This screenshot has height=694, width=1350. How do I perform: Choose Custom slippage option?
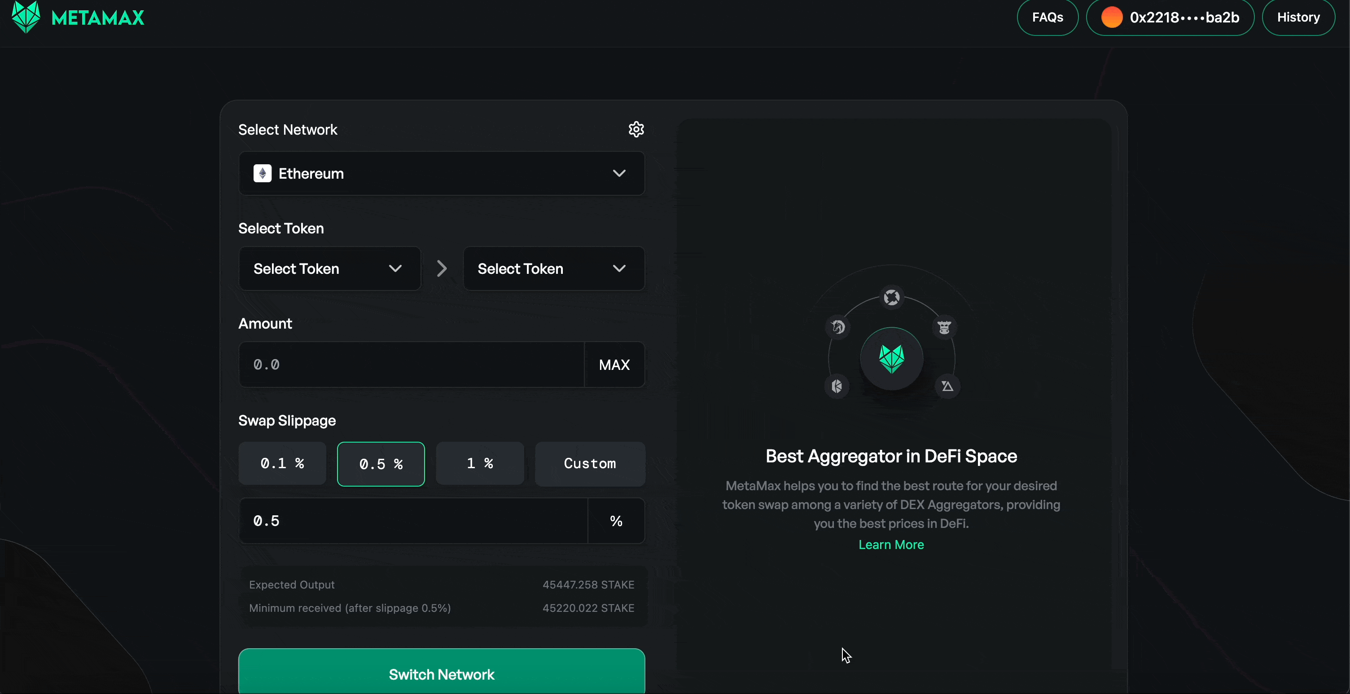tap(590, 464)
